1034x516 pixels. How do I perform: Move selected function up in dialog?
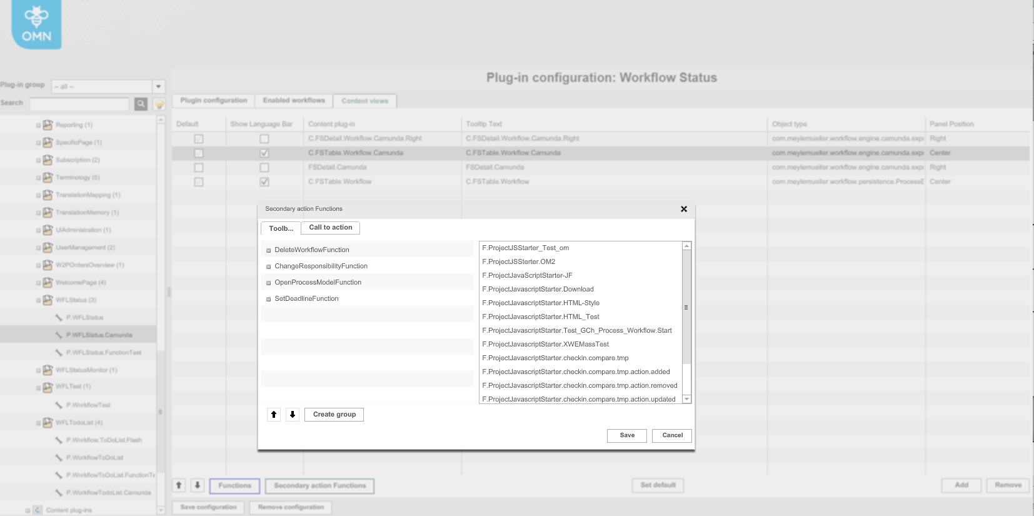[274, 415]
